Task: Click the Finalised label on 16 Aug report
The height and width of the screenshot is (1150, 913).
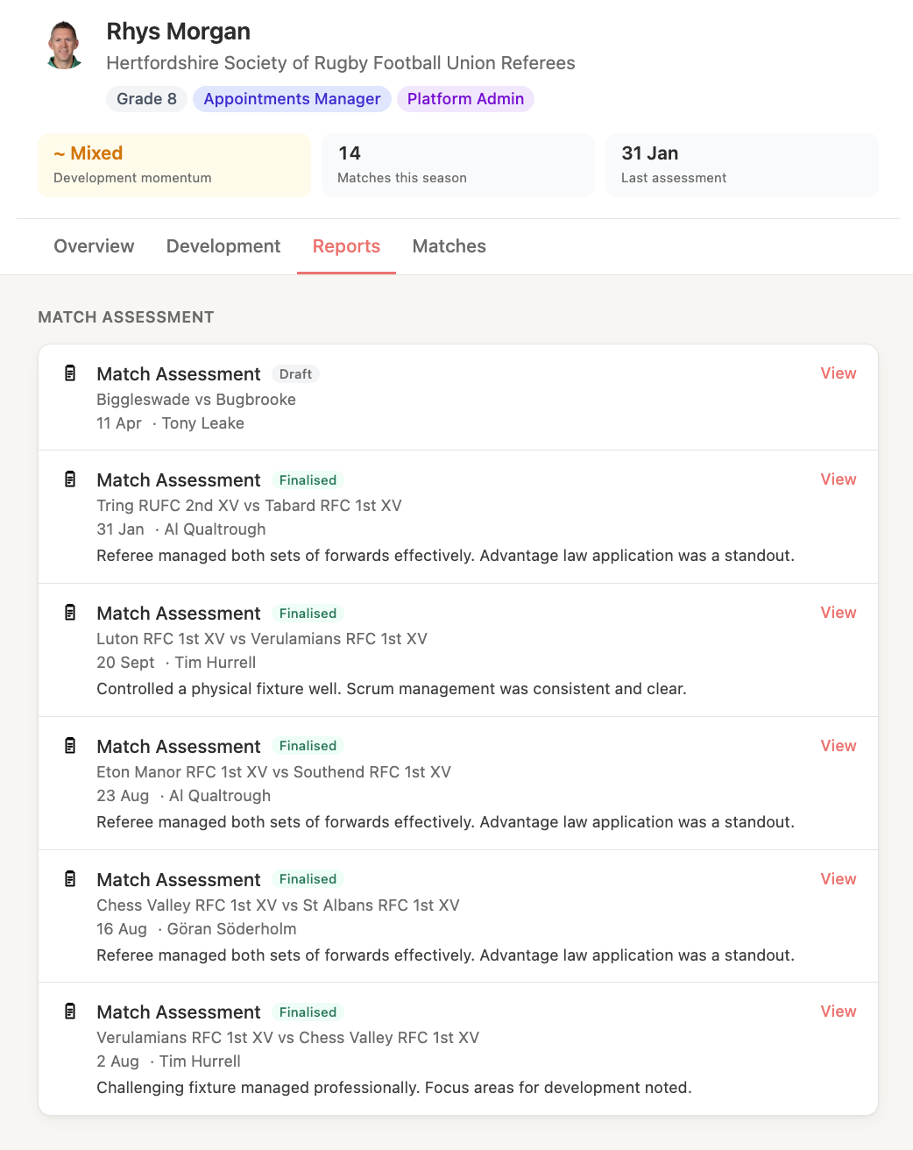Action: (x=308, y=879)
